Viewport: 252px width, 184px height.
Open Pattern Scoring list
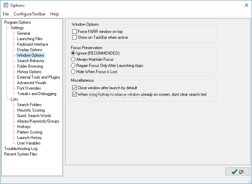(x=30, y=132)
